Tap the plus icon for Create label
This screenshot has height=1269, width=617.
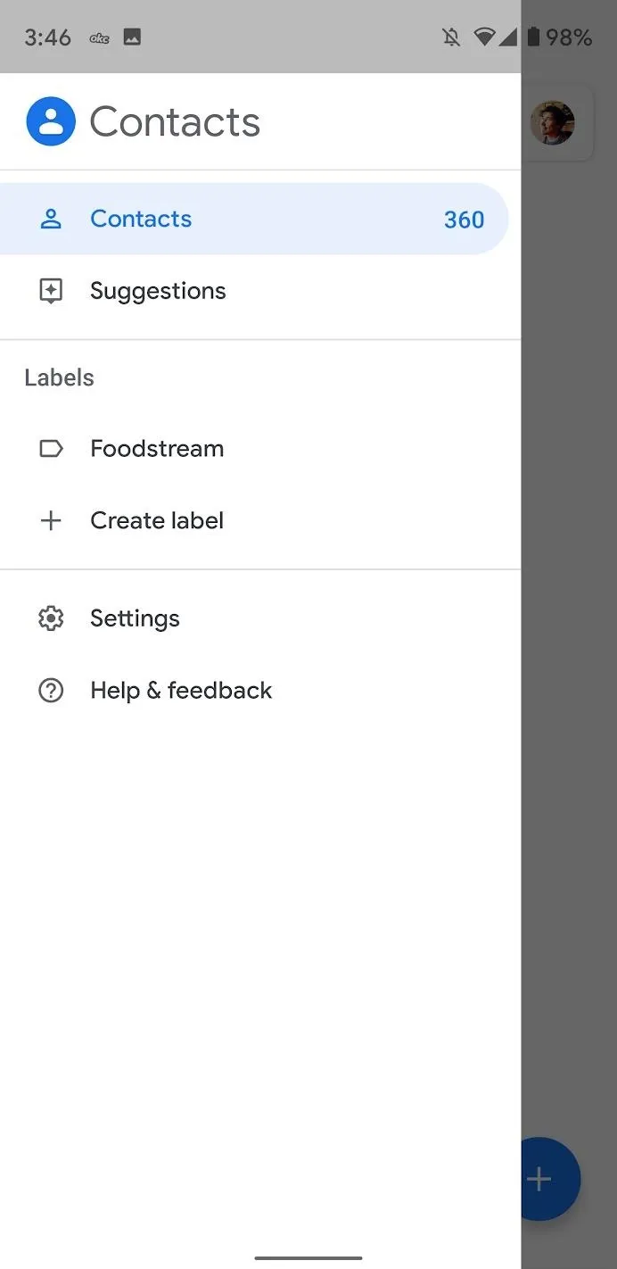point(51,520)
